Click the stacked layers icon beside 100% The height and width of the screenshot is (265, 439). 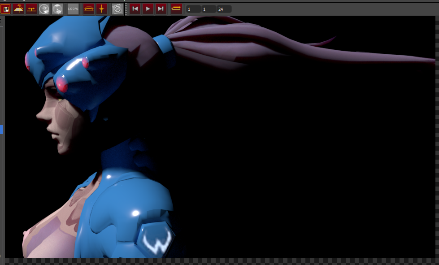tap(89, 9)
